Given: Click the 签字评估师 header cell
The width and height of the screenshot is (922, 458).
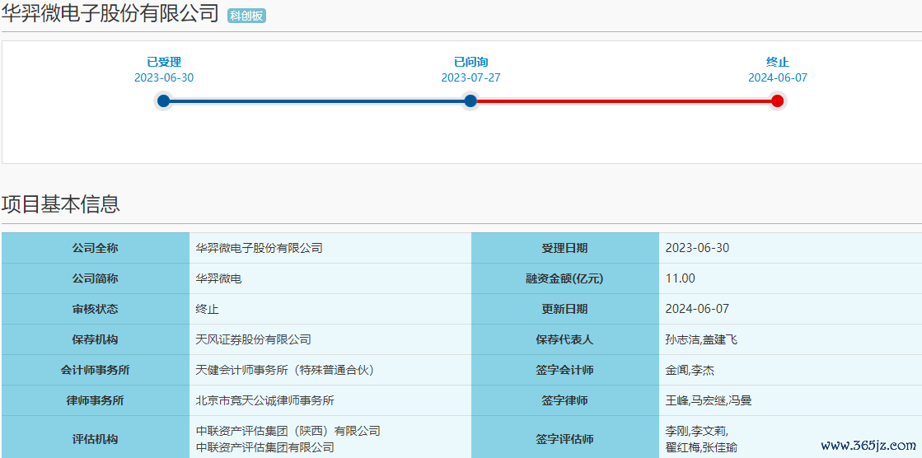Looking at the screenshot, I should (x=565, y=438).
